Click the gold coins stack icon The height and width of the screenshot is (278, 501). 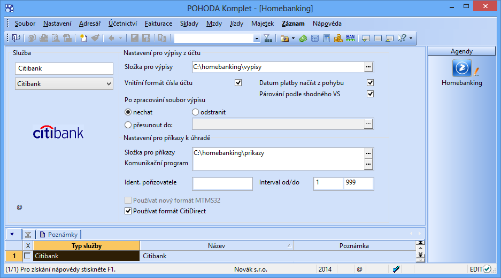click(x=338, y=38)
